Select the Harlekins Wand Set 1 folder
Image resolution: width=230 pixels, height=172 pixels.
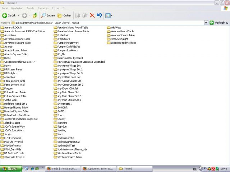14,104
